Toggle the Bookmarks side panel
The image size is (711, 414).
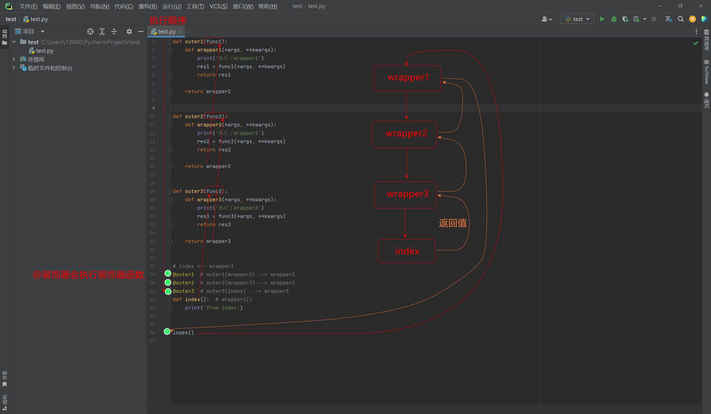pos(4,379)
